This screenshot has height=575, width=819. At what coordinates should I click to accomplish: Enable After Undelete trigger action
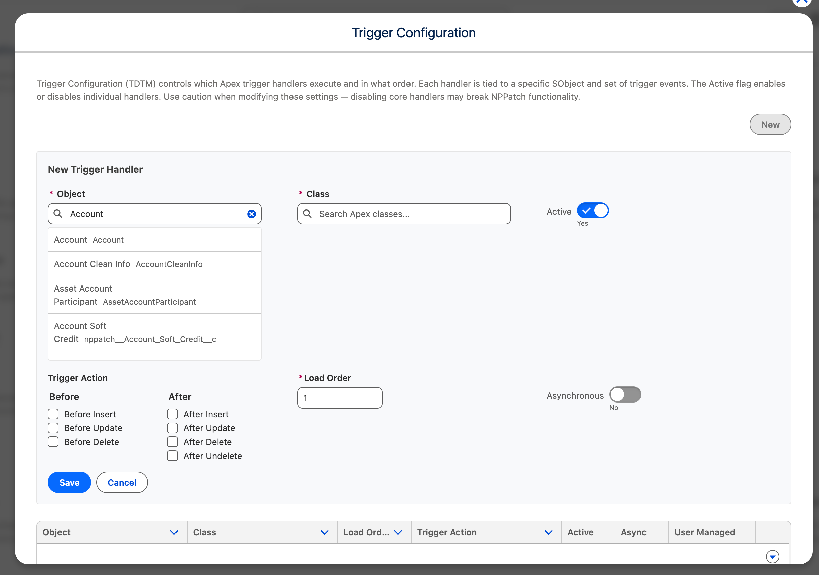click(172, 456)
